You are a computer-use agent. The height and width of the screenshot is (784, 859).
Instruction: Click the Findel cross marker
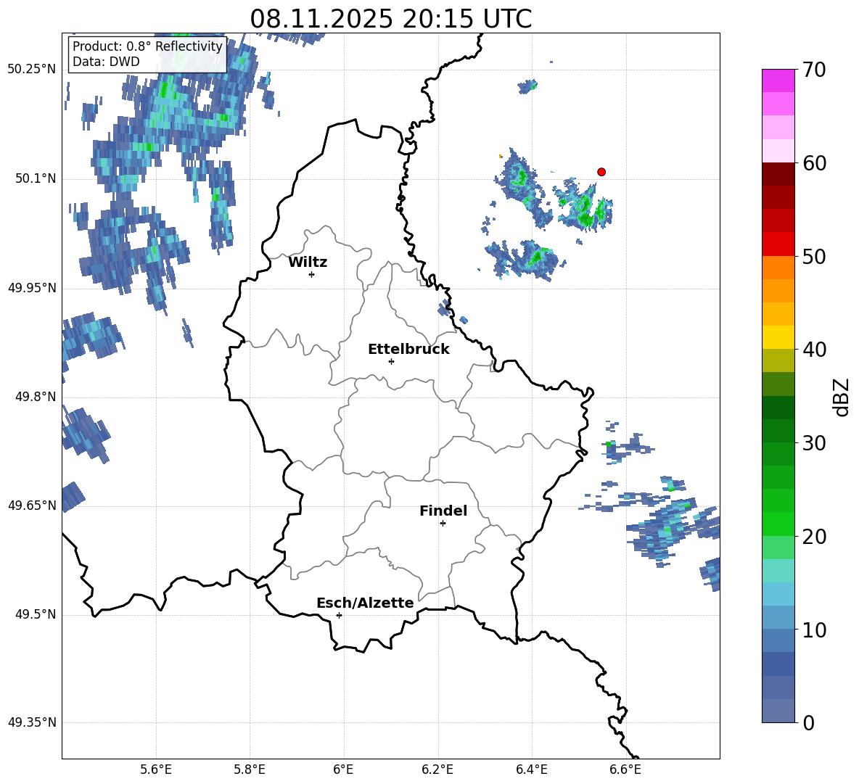click(x=443, y=524)
